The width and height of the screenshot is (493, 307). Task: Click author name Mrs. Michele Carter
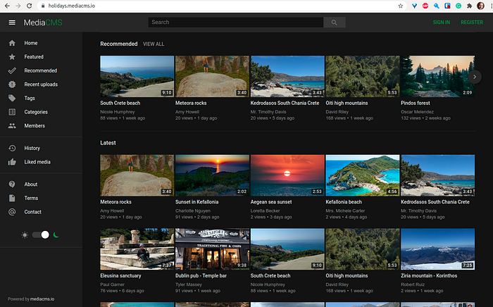(345, 211)
